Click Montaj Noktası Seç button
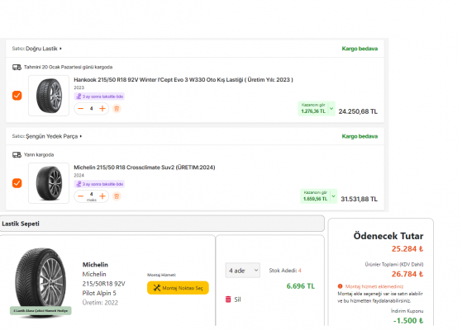This screenshot has width=462, height=330. click(178, 288)
